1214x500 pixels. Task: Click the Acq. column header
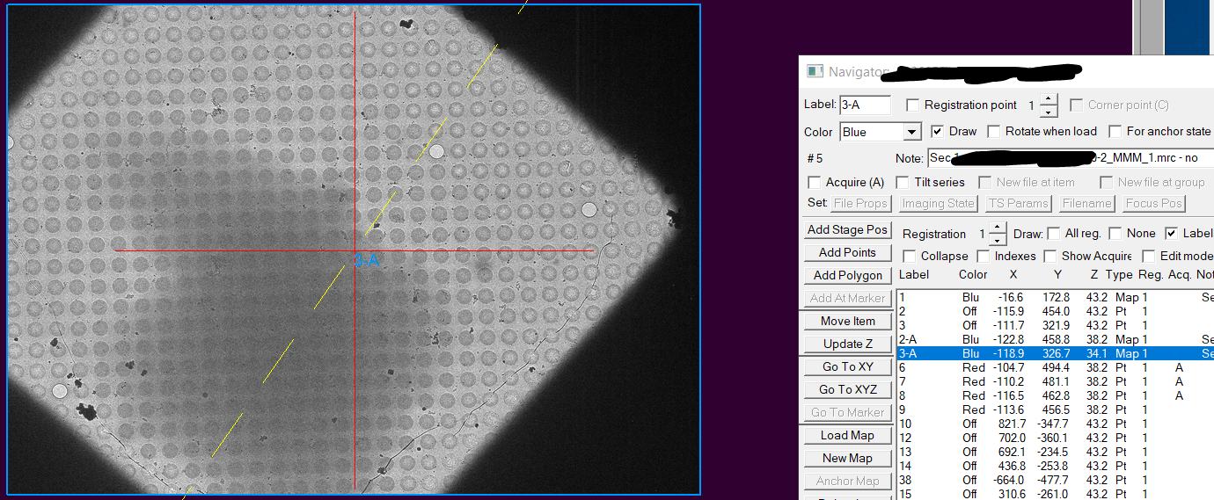(x=1180, y=275)
